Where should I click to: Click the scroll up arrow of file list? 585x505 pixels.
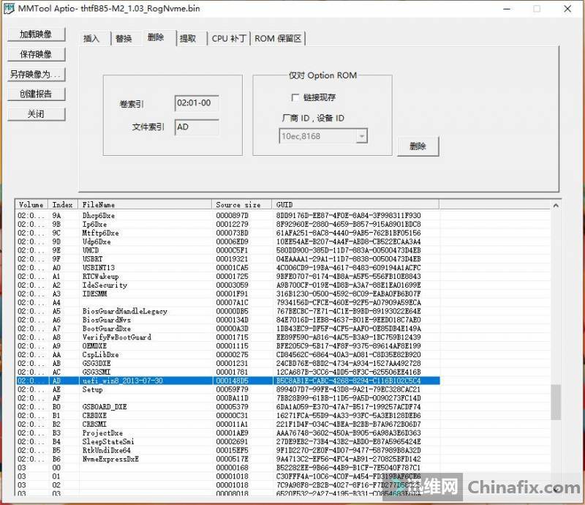556,206
